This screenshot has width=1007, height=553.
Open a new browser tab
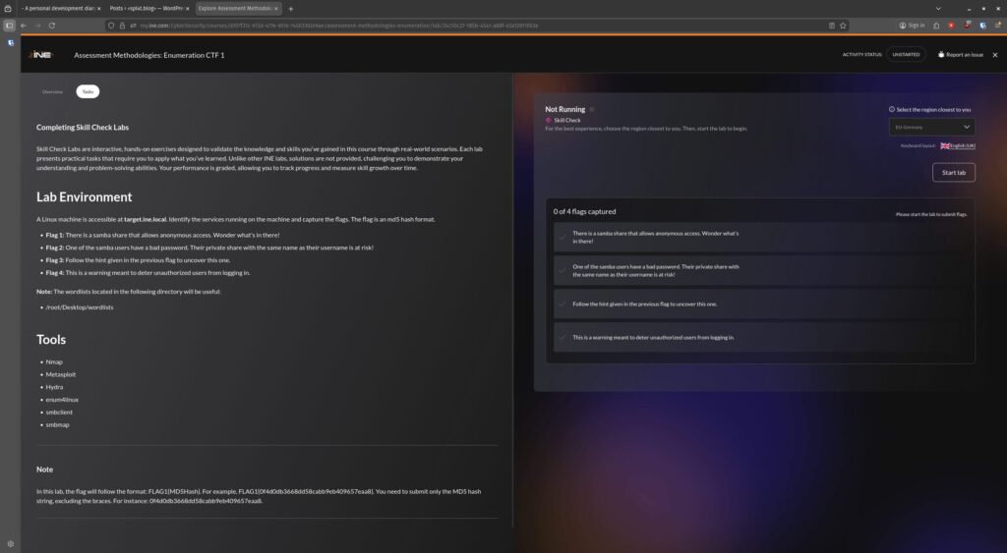[290, 9]
